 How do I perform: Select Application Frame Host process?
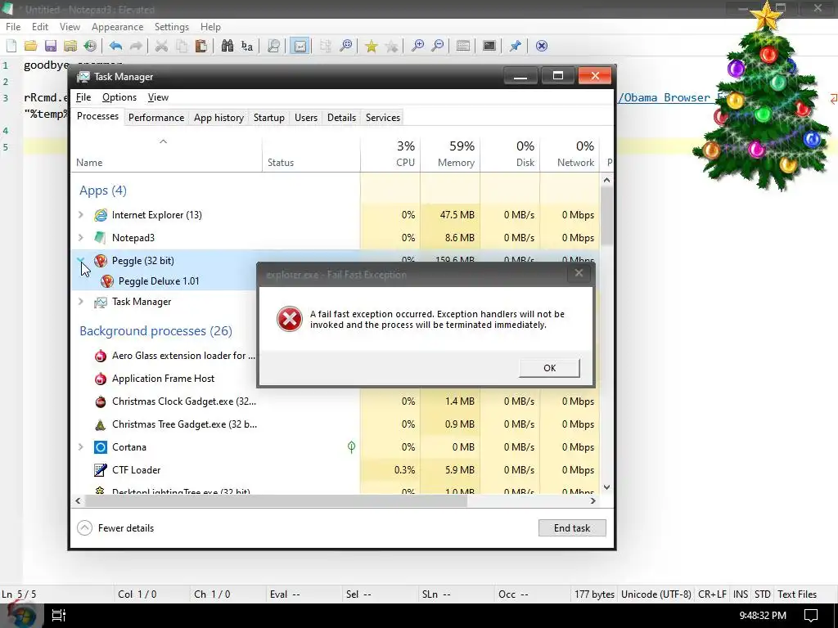point(164,378)
